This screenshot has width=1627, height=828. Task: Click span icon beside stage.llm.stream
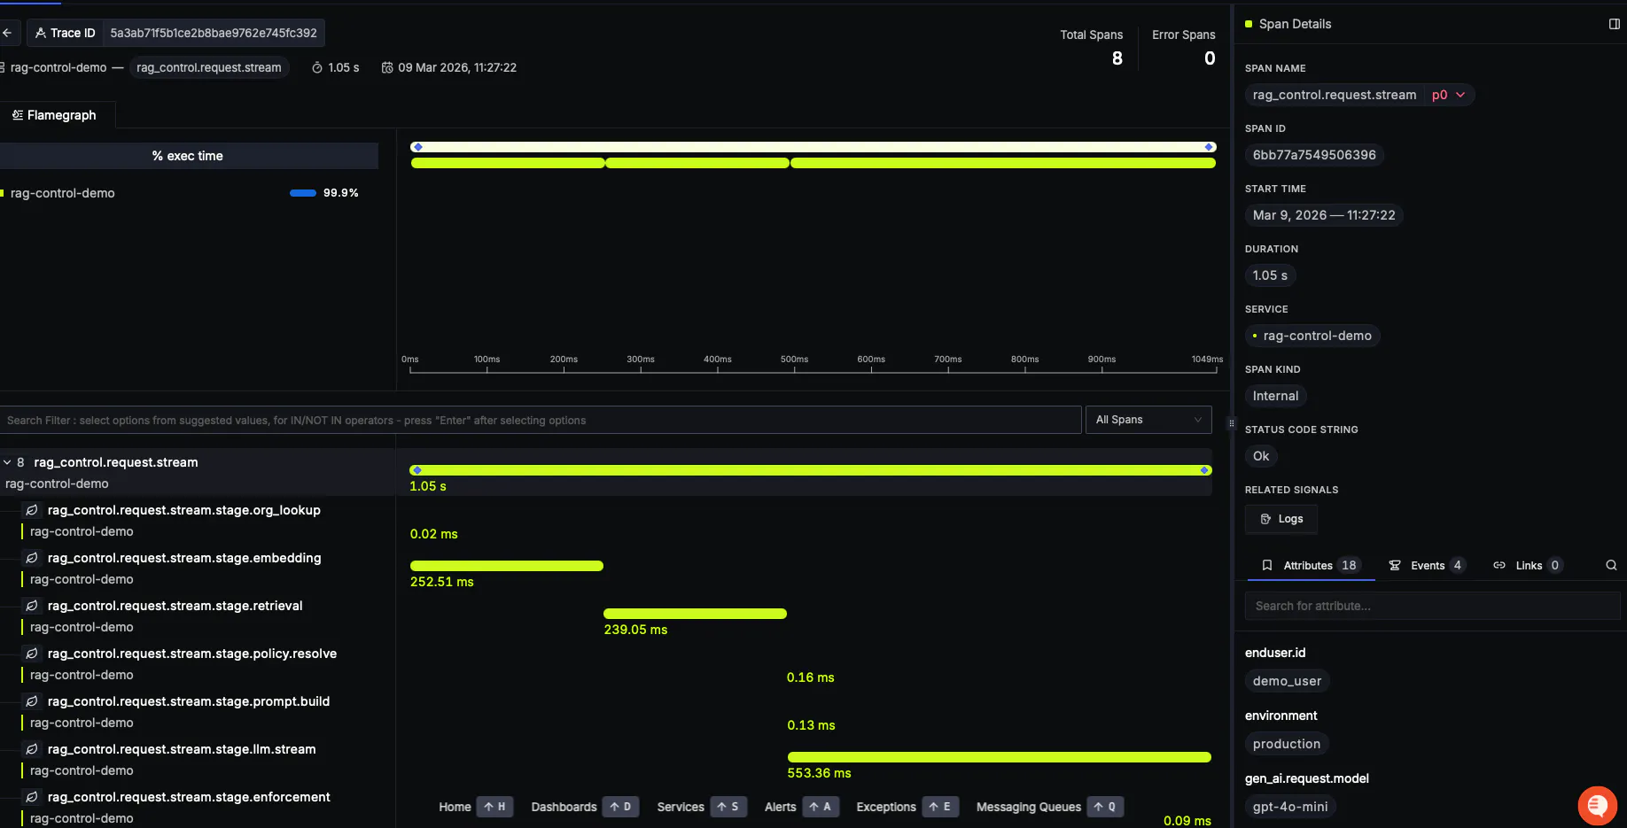pos(32,749)
